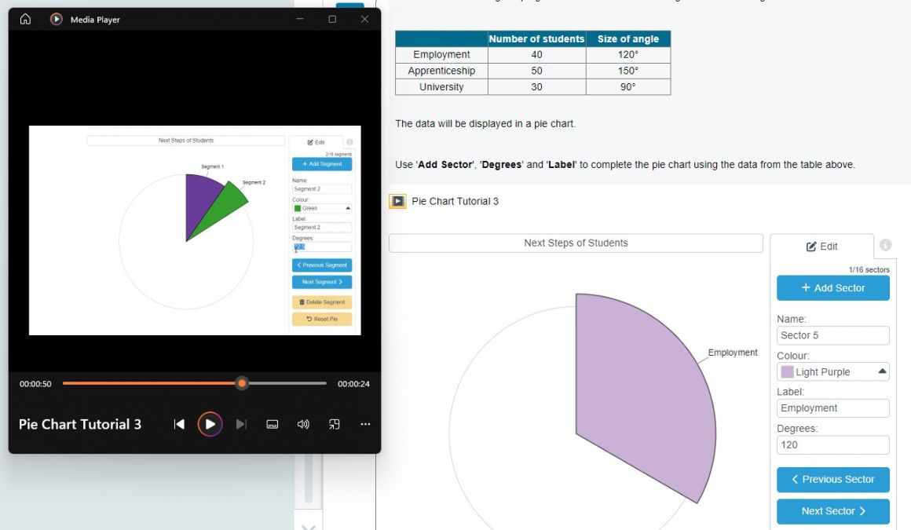Screen dimensions: 911x530
Task: Click the Next Steps of Students title box
Action: tap(576, 243)
